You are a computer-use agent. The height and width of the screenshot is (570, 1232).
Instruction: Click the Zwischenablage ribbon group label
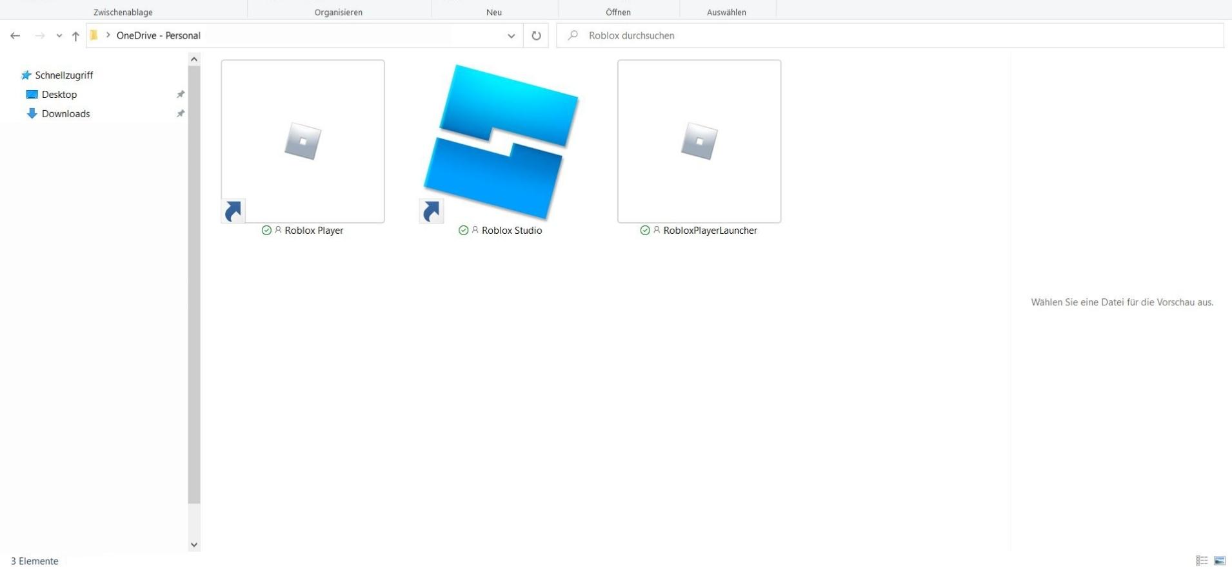tap(123, 12)
